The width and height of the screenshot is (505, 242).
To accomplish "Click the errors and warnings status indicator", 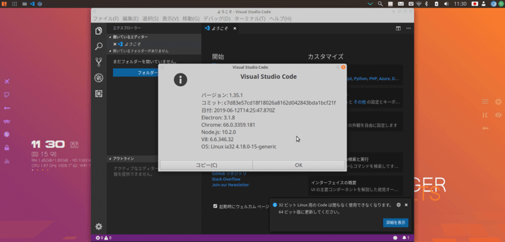I will pyautogui.click(x=104, y=238).
